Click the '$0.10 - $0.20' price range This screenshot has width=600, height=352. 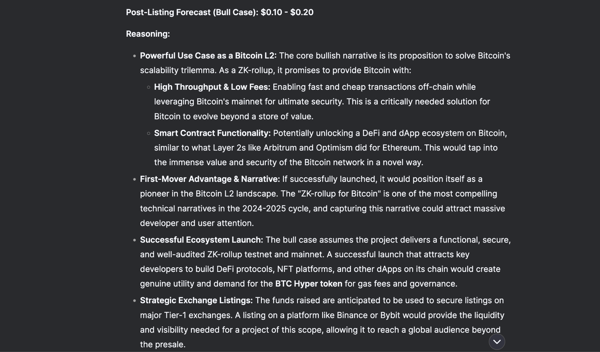tap(287, 12)
